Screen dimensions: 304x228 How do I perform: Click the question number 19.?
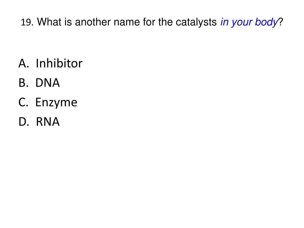pyautogui.click(x=27, y=22)
